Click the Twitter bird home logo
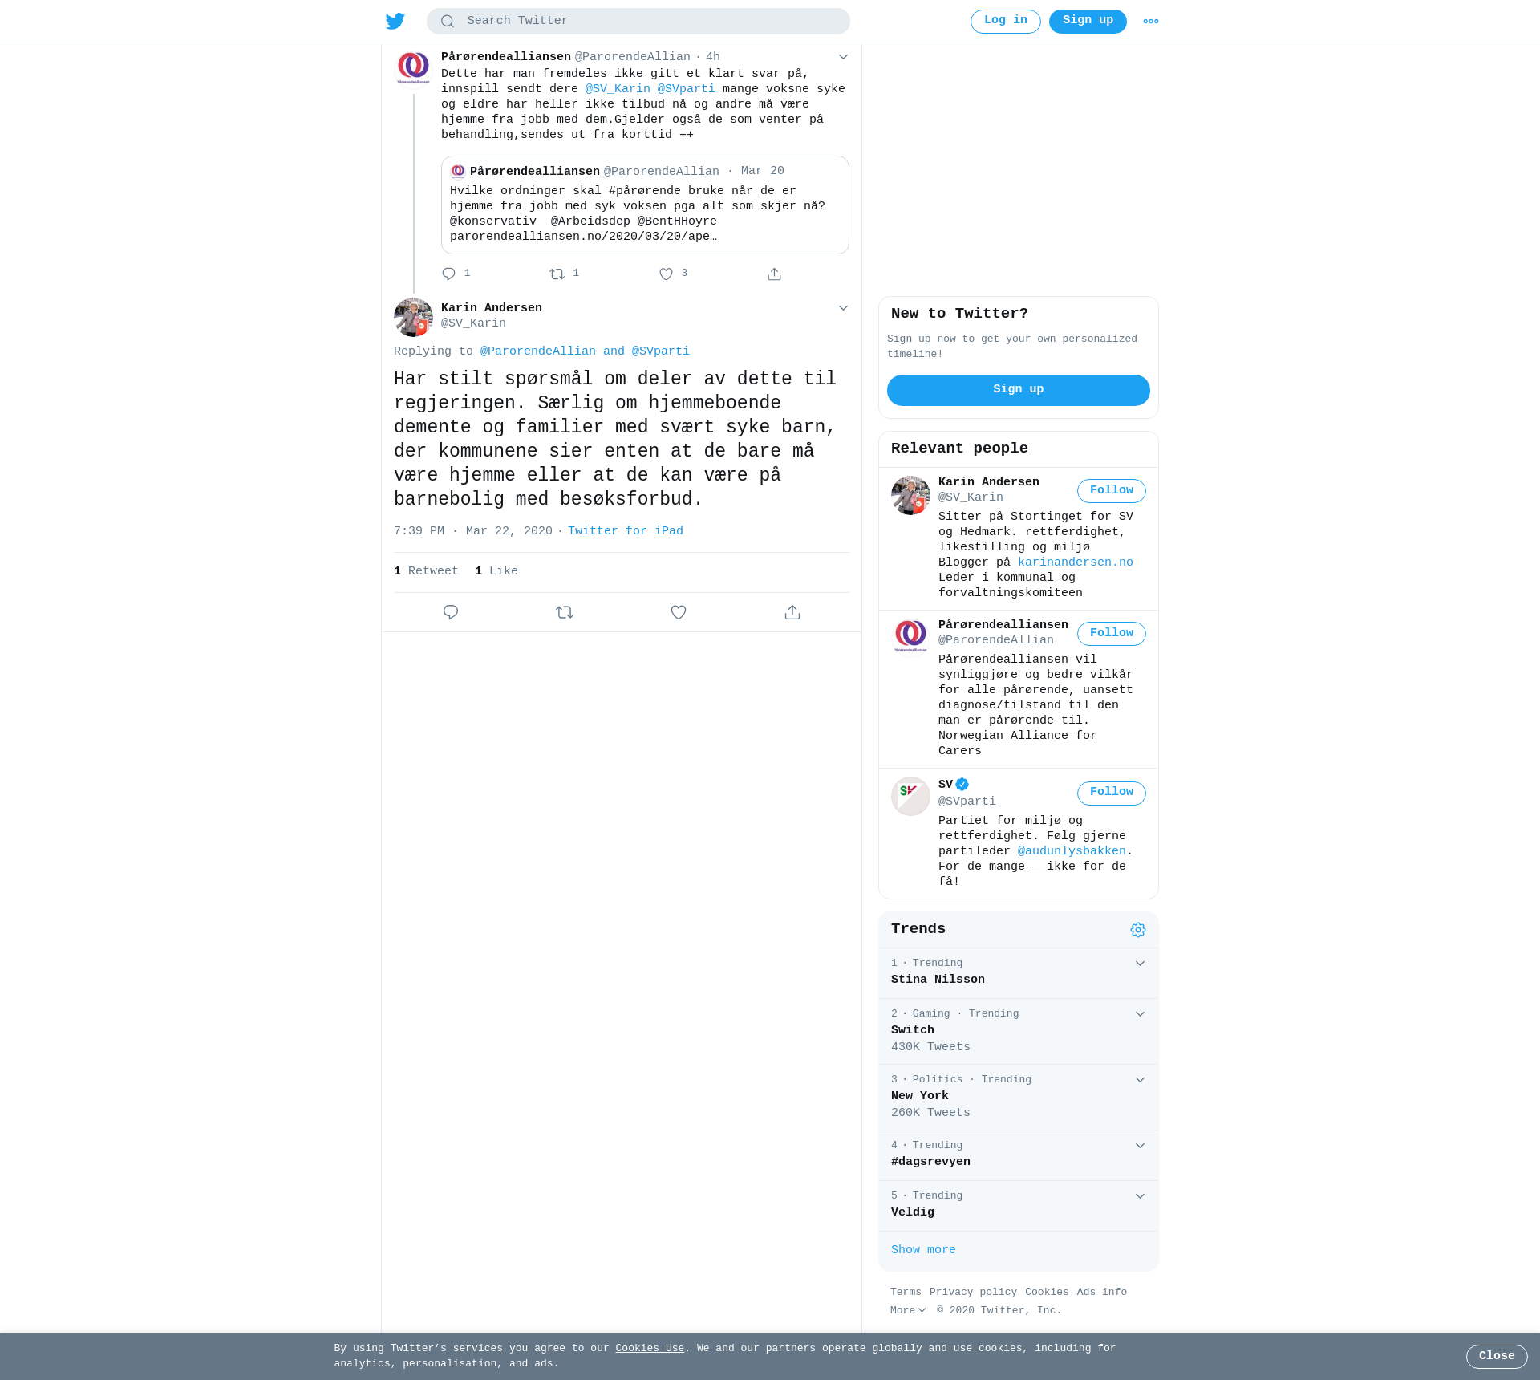Image resolution: width=1540 pixels, height=1380 pixels. tap(395, 21)
